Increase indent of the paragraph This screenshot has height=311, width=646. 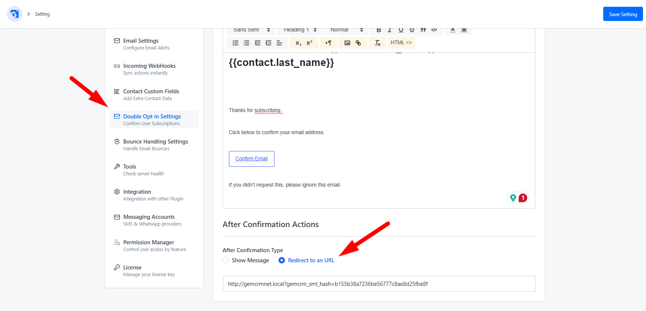coord(268,43)
